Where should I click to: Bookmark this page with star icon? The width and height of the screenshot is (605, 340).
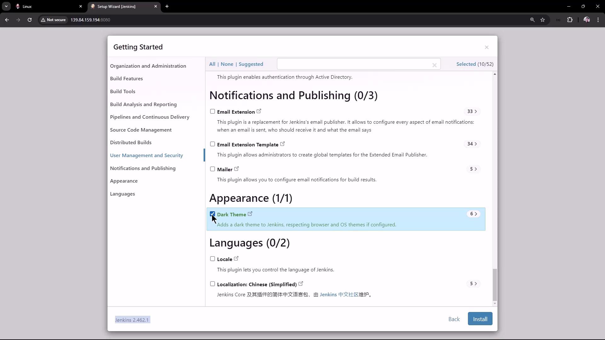pyautogui.click(x=543, y=20)
